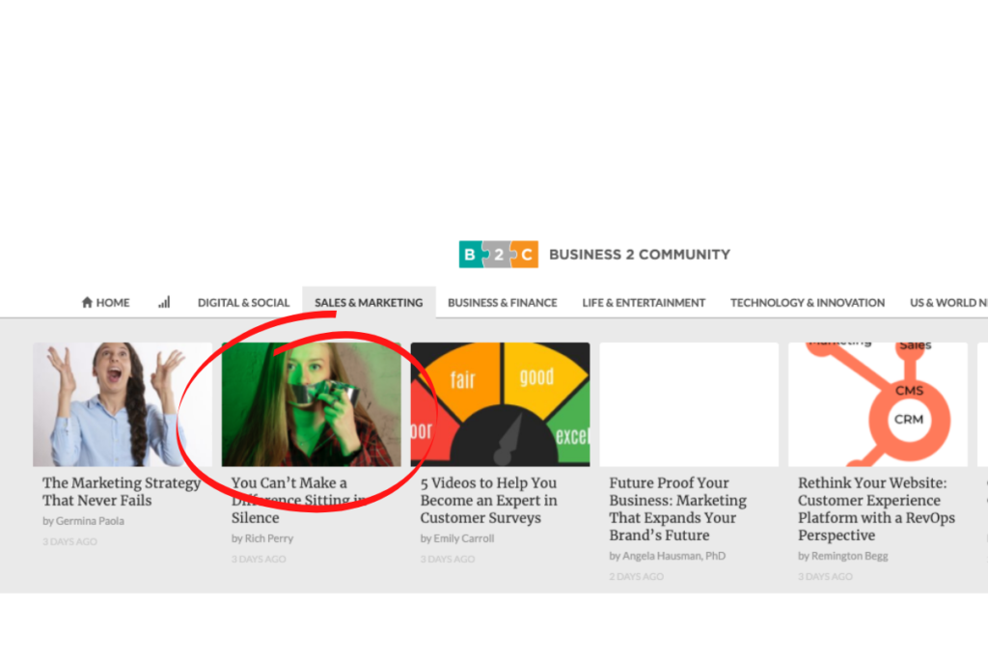View author Remington Begg
Screen dimensions: 988x659
[x=843, y=557]
